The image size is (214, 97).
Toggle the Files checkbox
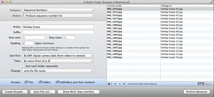(26, 82)
